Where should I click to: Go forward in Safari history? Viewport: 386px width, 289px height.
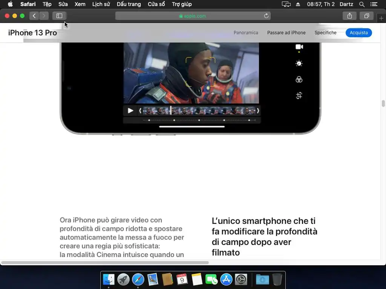(44, 16)
